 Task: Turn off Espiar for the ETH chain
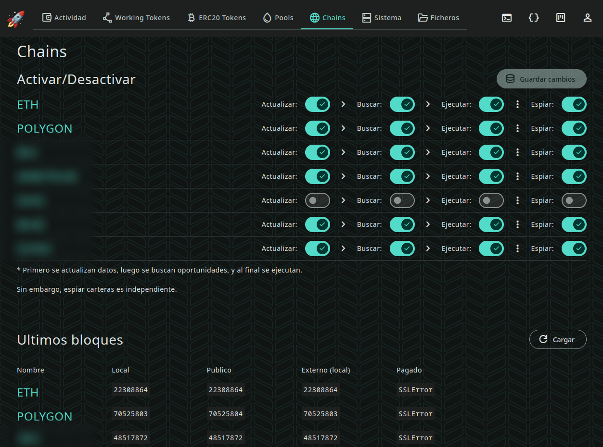574,104
